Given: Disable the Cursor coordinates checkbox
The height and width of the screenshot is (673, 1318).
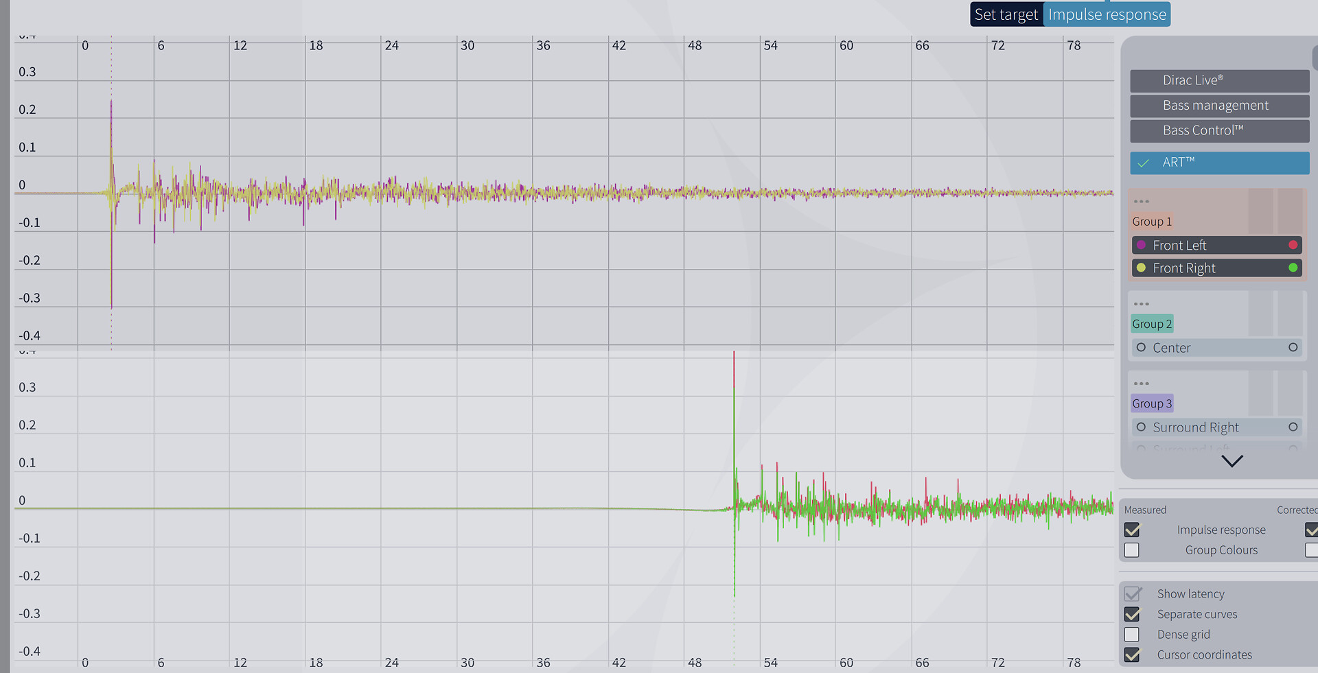Looking at the screenshot, I should click(1132, 655).
